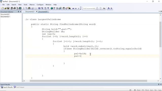Open the Window menu

coord(48,5)
